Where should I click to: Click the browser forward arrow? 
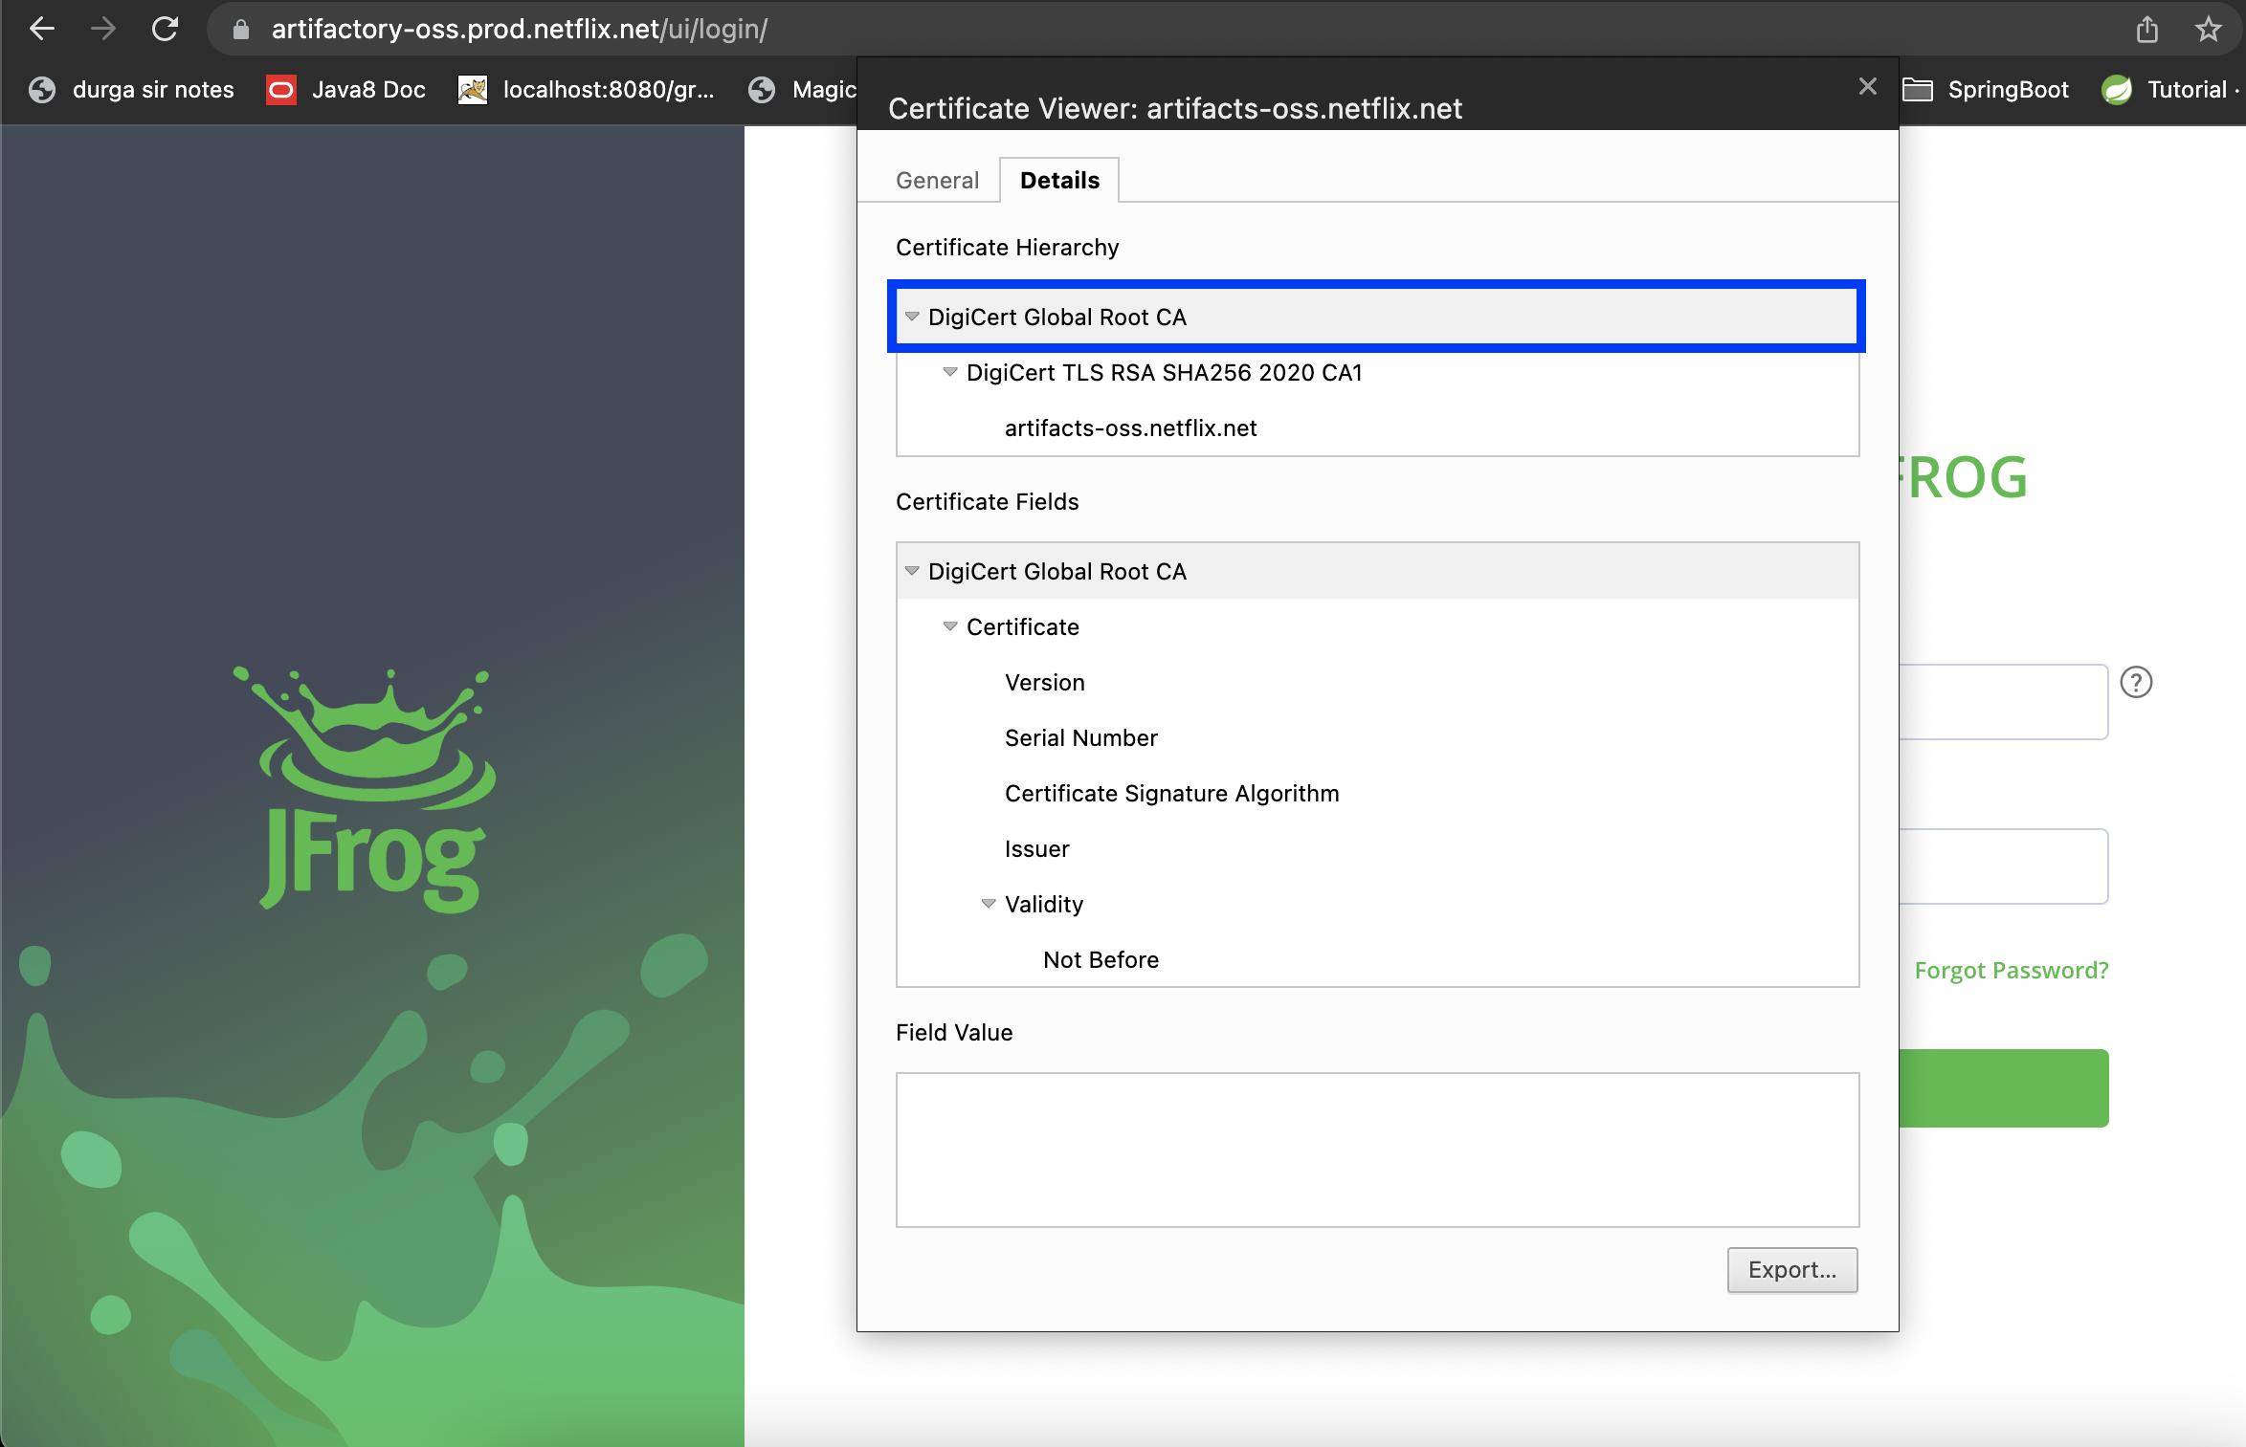[102, 29]
